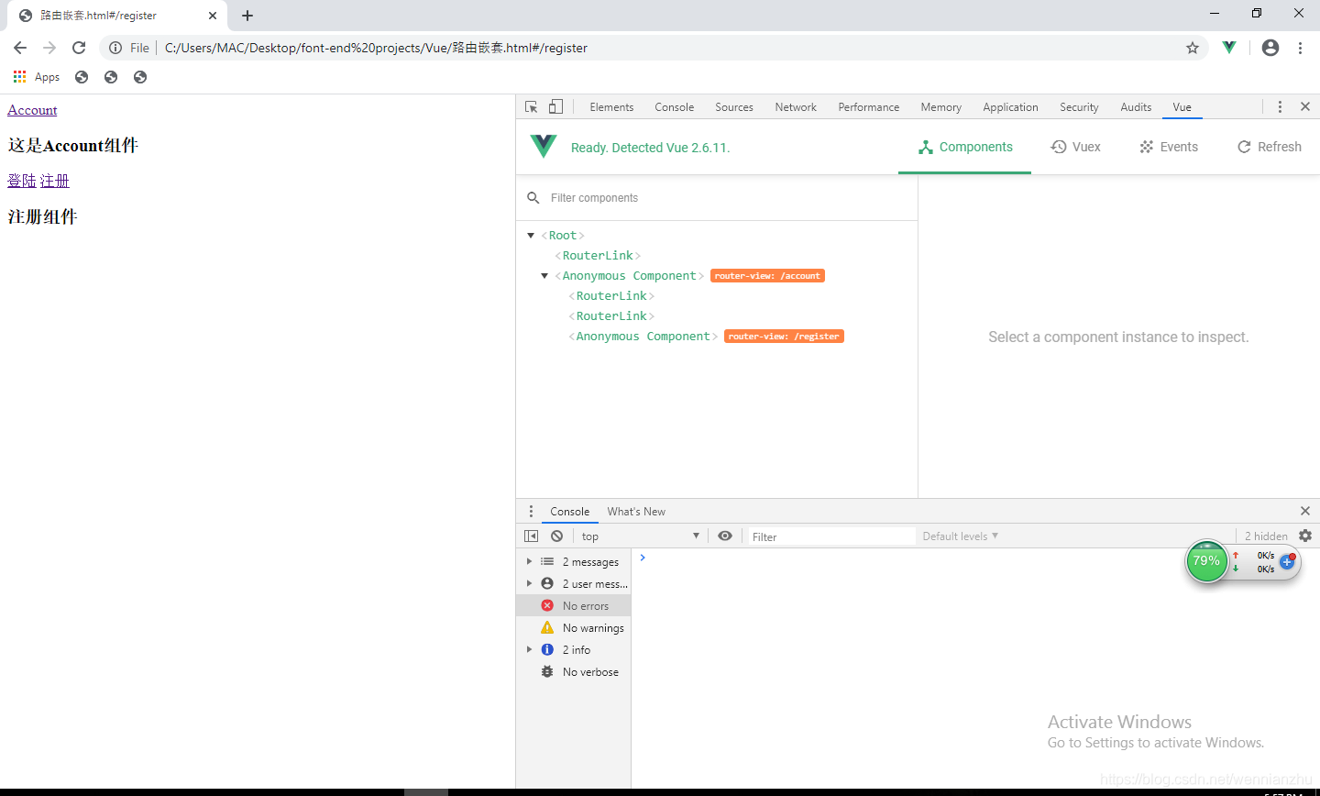Image resolution: width=1320 pixels, height=796 pixels.
Task: Switch to the Events view
Action: point(1169,147)
